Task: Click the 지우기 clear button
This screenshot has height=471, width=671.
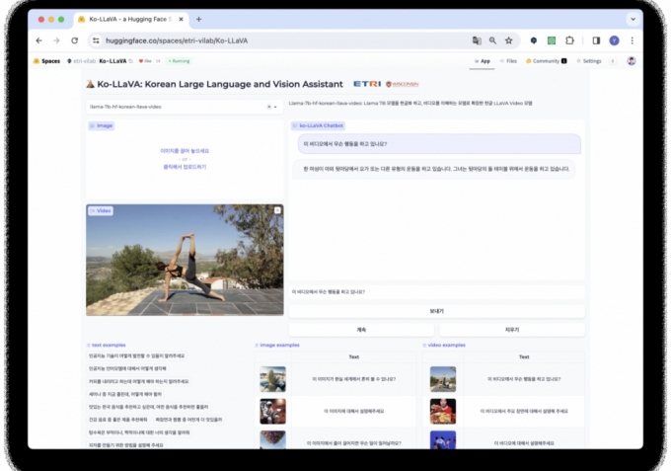Action: (512, 330)
